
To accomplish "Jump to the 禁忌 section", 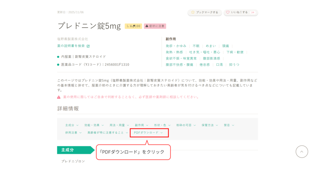I will 229,125.
